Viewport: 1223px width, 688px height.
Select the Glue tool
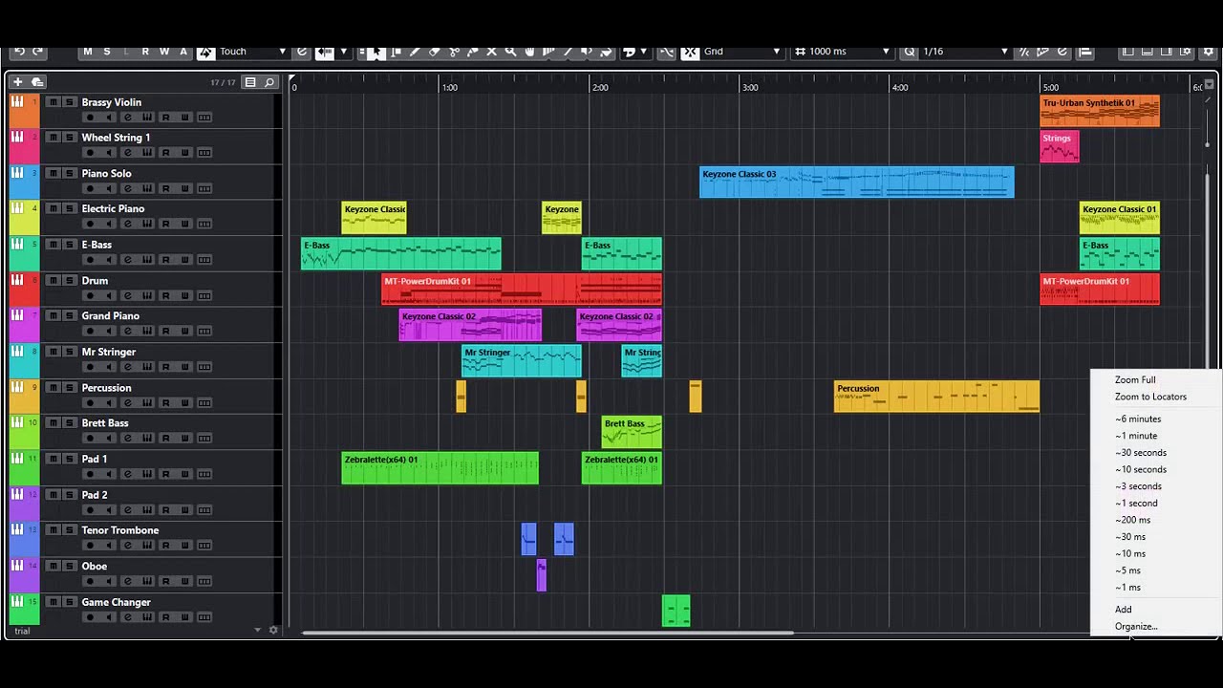(473, 52)
